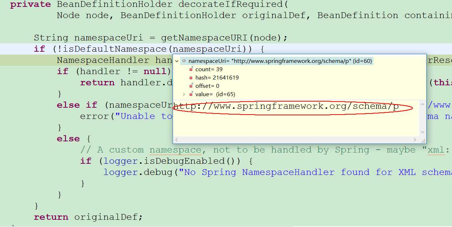Click the red field icon beside hash= 21641619

coord(191,77)
